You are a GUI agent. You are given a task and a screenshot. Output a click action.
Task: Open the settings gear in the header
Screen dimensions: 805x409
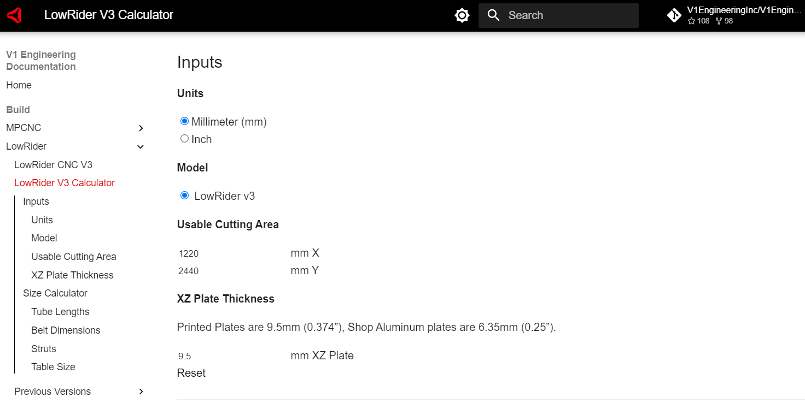click(x=462, y=15)
